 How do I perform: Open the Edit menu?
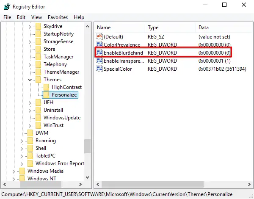[21, 17]
